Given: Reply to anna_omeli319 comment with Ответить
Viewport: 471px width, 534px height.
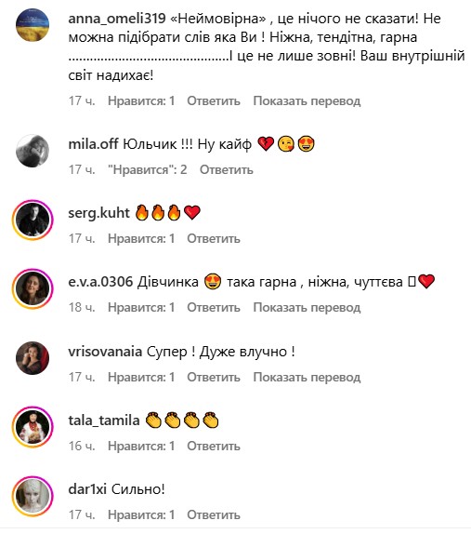Looking at the screenshot, I should (214, 100).
